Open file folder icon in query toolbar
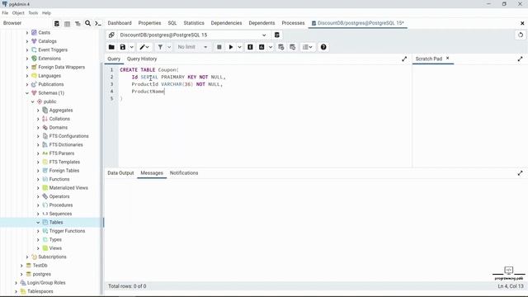The image size is (528, 297). click(111, 47)
